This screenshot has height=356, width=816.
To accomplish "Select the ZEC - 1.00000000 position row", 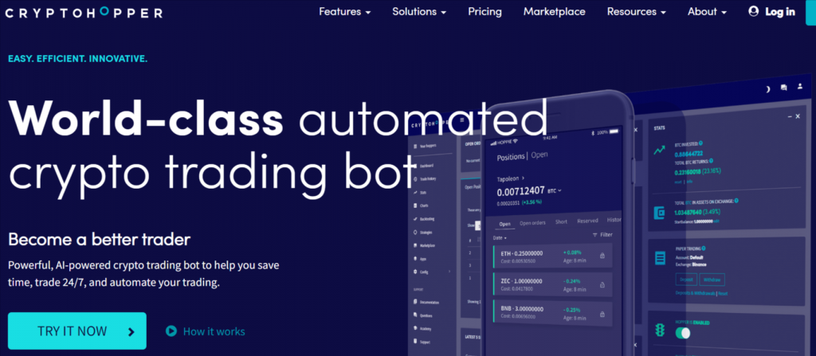I will 552,284.
